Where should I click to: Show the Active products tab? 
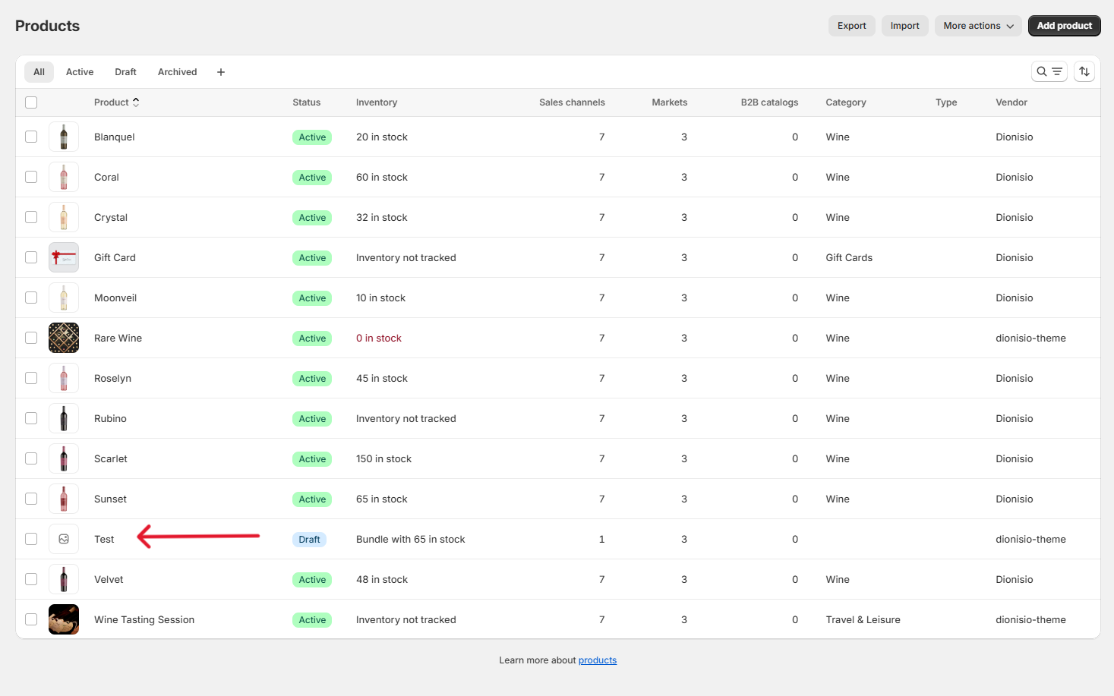80,72
